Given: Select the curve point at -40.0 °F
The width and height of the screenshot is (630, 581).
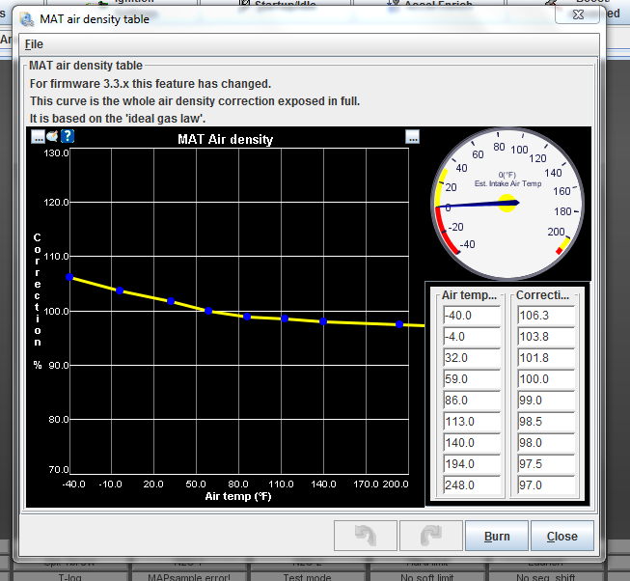Looking at the screenshot, I should (69, 277).
